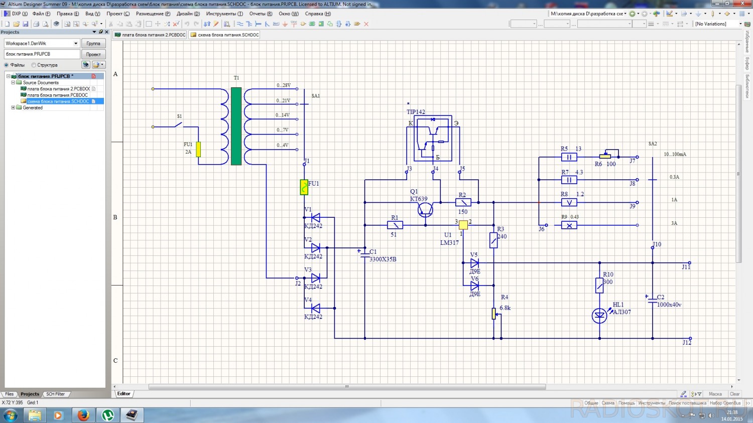Click the Cross Probe icon
The image size is (753, 423).
coord(216,24)
